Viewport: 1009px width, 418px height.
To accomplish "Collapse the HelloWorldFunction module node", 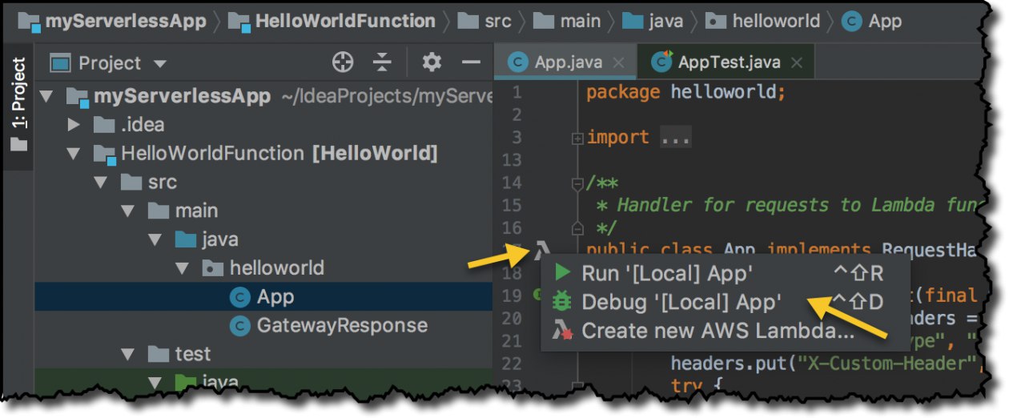I will click(74, 154).
